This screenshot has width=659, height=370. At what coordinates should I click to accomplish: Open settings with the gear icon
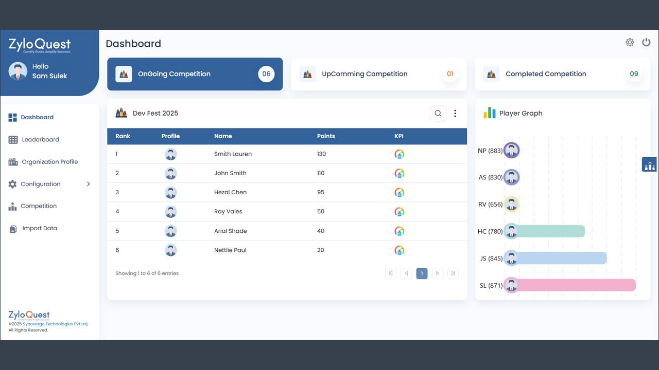click(630, 43)
